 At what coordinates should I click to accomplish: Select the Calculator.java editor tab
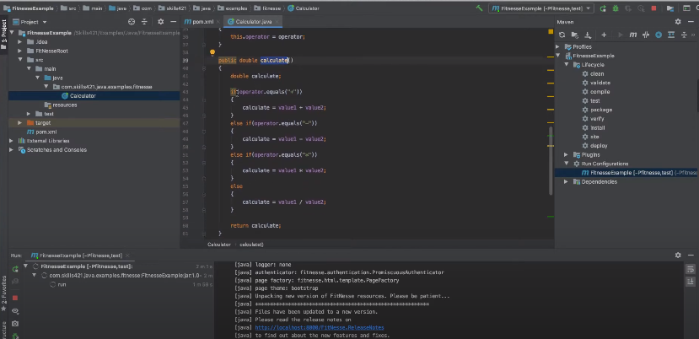[253, 22]
